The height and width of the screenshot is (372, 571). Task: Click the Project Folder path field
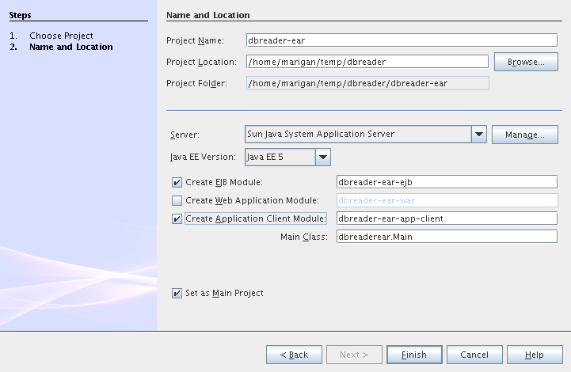point(367,83)
